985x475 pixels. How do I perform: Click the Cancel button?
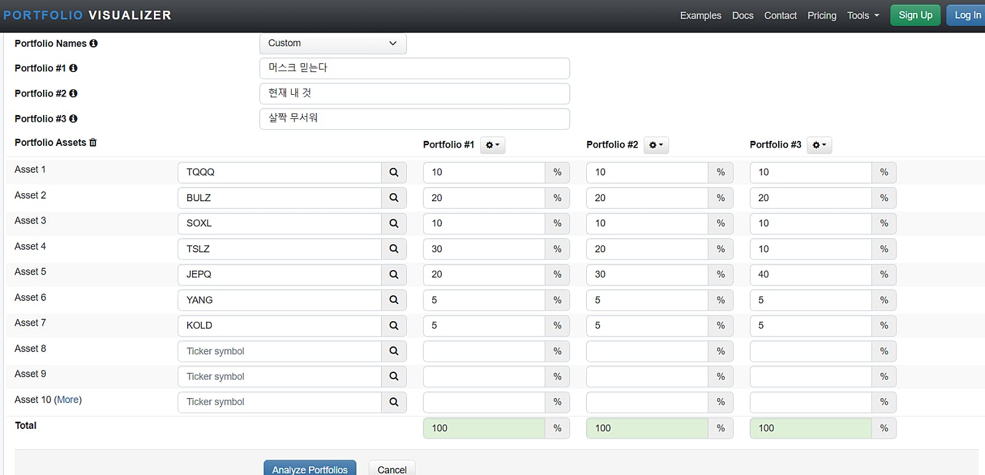pyautogui.click(x=392, y=468)
